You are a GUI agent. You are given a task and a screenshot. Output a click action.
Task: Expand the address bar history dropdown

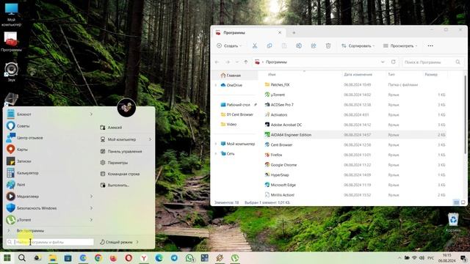pyautogui.click(x=383, y=62)
